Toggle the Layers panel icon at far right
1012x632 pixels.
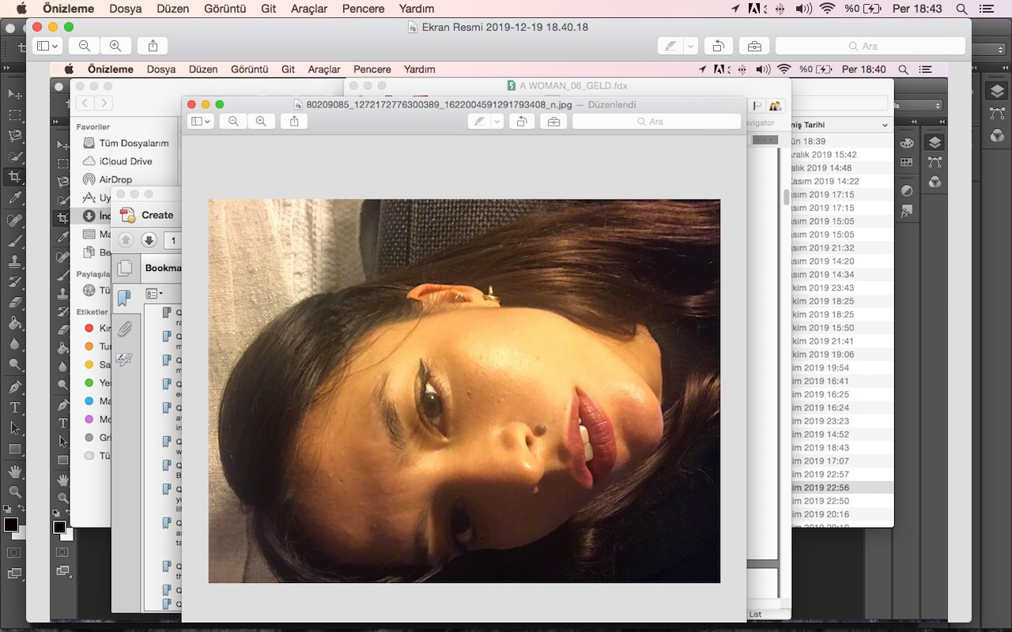pyautogui.click(x=997, y=92)
